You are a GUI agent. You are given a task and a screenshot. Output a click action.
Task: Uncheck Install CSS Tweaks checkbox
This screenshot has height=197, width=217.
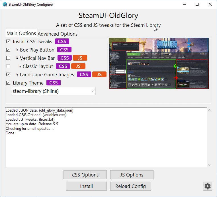point(8,41)
